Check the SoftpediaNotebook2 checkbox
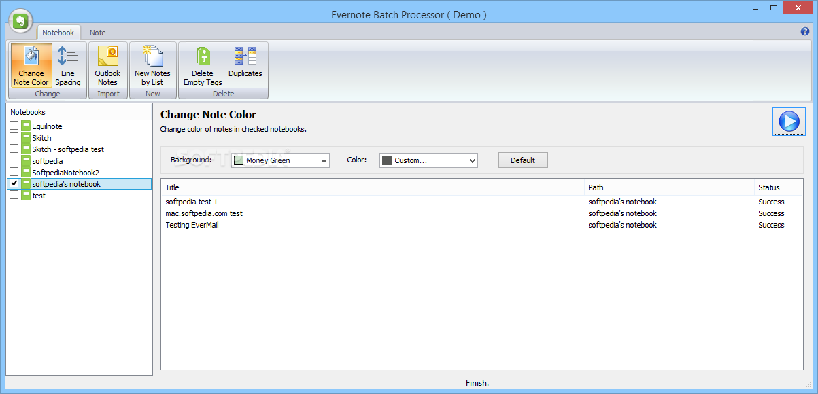Image resolution: width=818 pixels, height=394 pixels. tap(14, 172)
